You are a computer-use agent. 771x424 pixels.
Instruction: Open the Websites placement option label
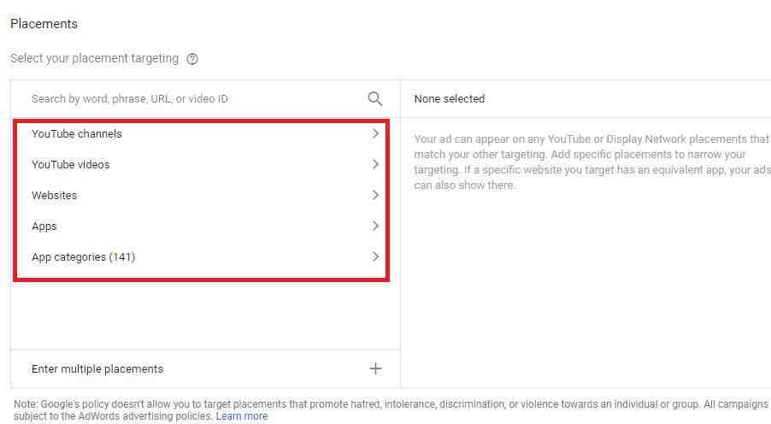click(54, 195)
